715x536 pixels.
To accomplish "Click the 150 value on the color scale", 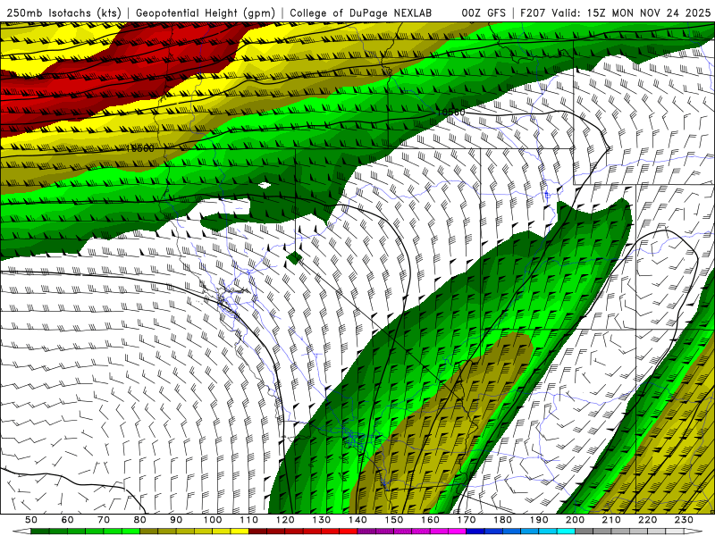I will pos(394,520).
